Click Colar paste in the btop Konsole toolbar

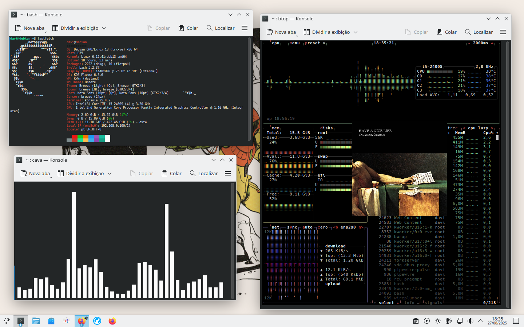point(446,32)
